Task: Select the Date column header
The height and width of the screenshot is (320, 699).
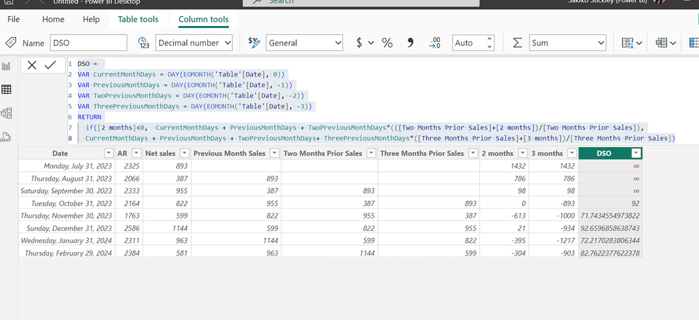Action: (60, 153)
